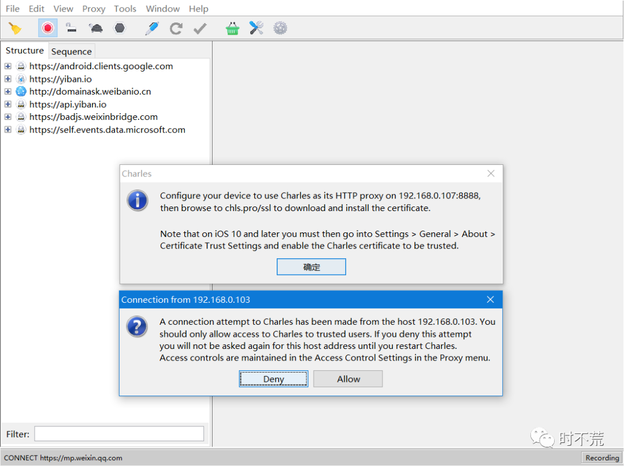Screen dimensions: 624x466
Task: Open the Tools menu
Action: coord(125,8)
